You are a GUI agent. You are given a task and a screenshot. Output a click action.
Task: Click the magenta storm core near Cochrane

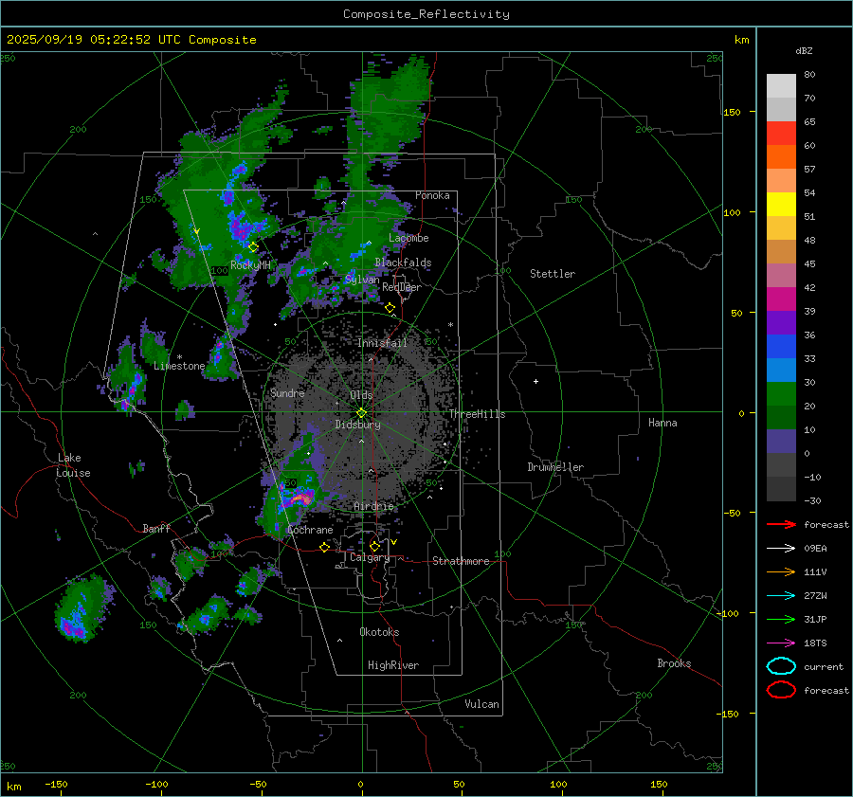(x=301, y=497)
